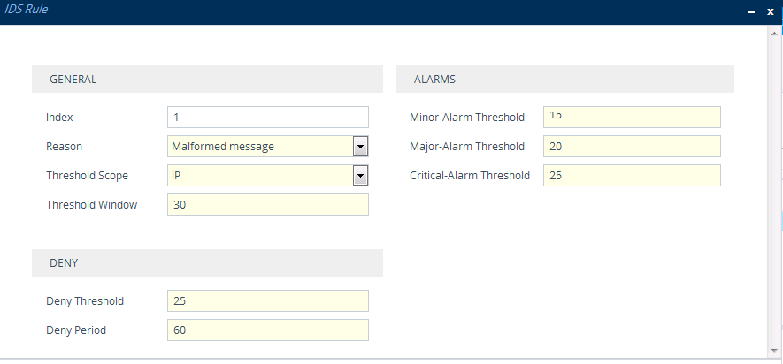Focus the Major-Alarm Threshold field

[x=632, y=147]
